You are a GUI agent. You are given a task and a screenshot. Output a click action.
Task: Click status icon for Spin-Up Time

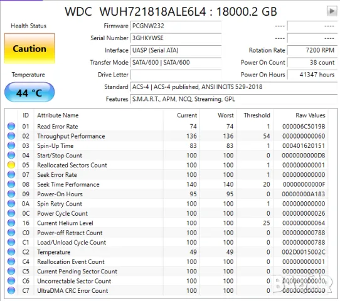tap(11, 145)
